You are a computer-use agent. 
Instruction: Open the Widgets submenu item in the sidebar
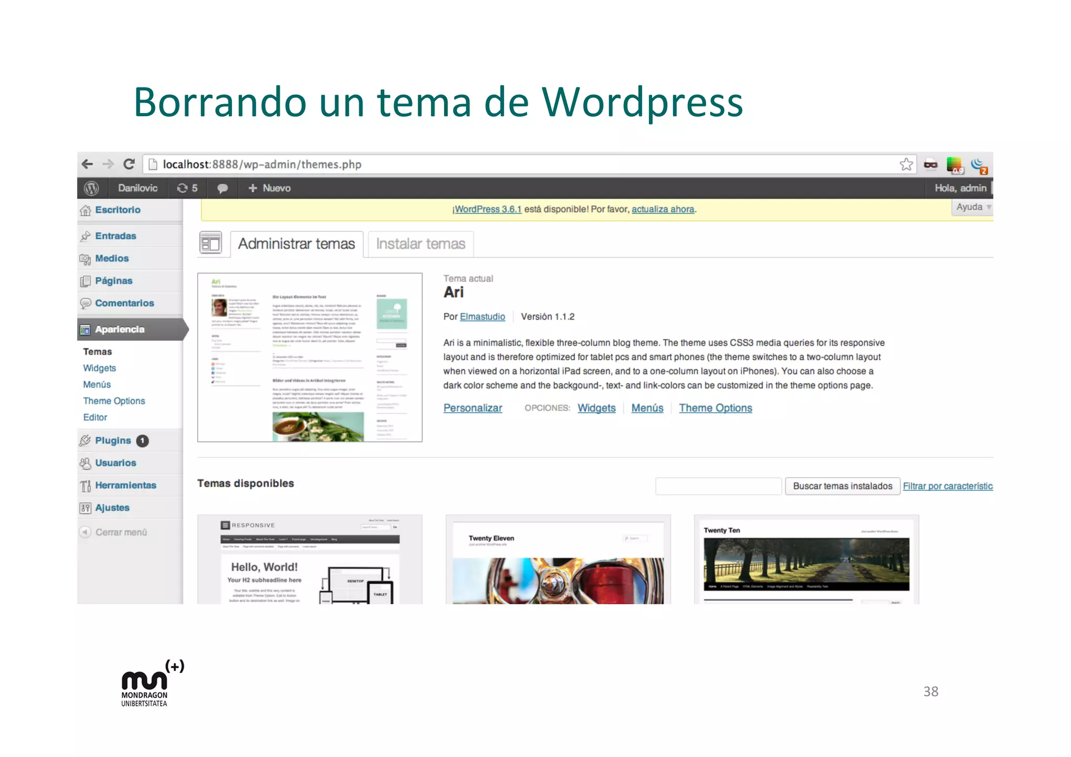99,368
